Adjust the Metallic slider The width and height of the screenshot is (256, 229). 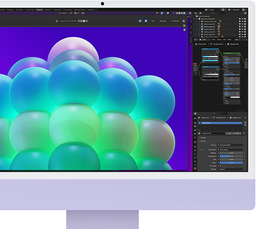[231, 153]
